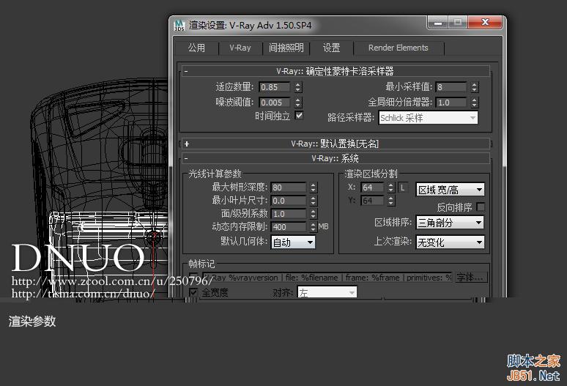Enable the 反向排序 checkbox

pos(481,207)
